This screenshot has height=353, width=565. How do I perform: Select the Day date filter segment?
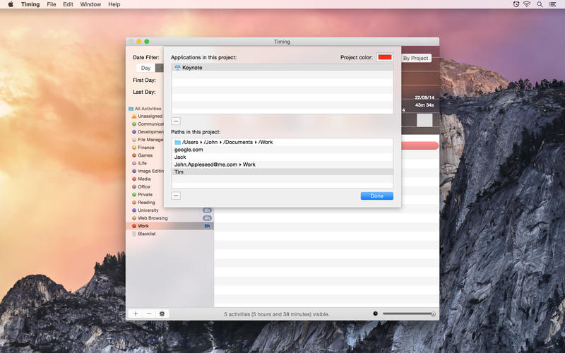point(145,68)
